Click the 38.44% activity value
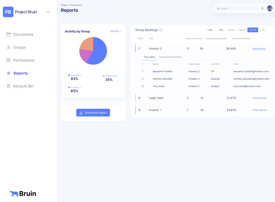The height and width of the screenshot is (202, 275). point(231,49)
